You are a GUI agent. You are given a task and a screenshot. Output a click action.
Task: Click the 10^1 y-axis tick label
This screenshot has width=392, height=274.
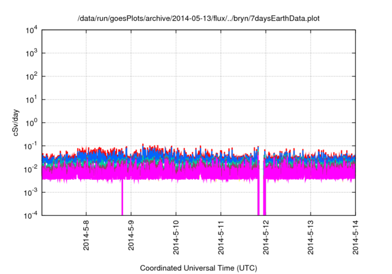tap(31, 100)
